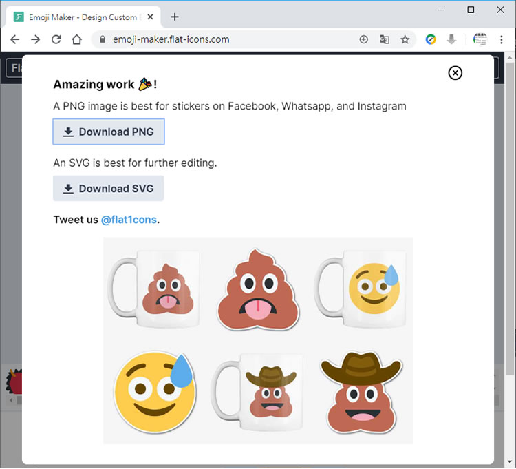
Task: Open the browser home page
Action: tap(76, 39)
